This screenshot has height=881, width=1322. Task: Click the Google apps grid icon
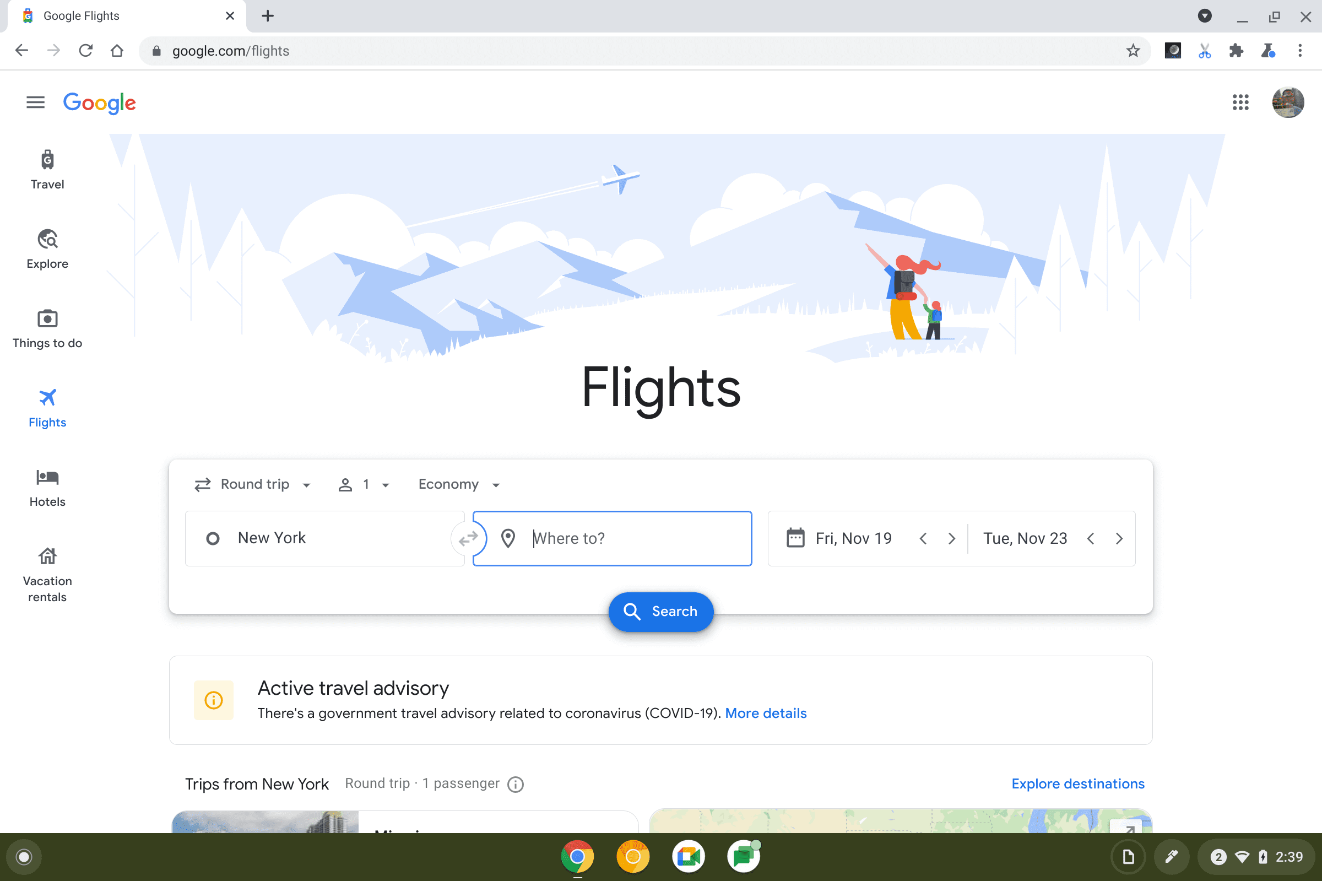pyautogui.click(x=1240, y=102)
